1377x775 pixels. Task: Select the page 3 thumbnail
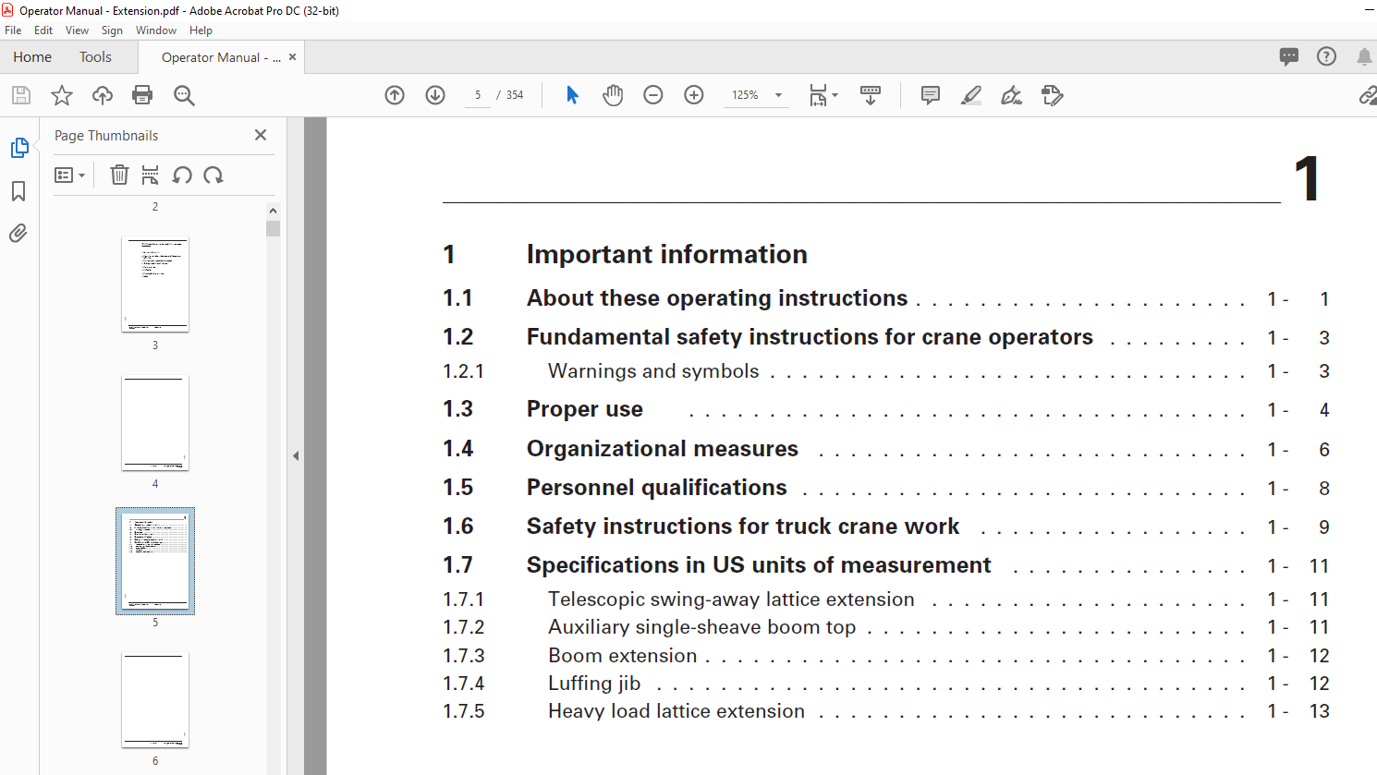pos(155,285)
